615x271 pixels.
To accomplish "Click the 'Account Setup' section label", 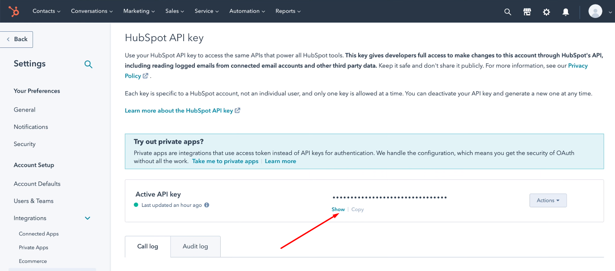I will (x=34, y=165).
